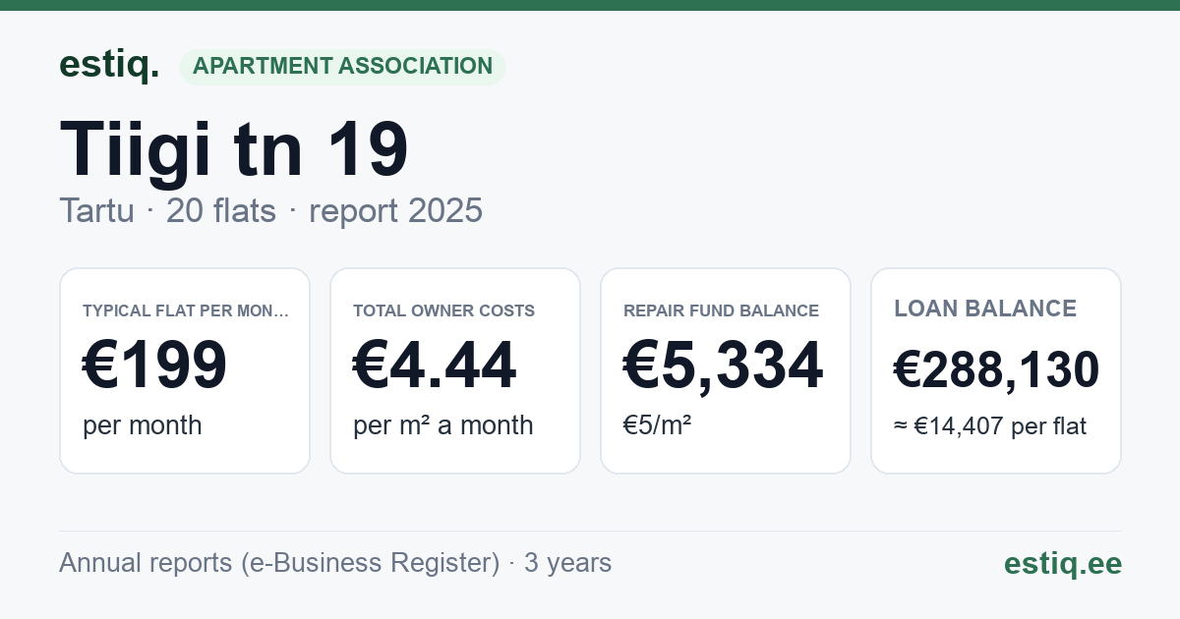Viewport: 1180px width, 619px height.
Task: Click the LOAN BALANCE label
Action: (985, 309)
